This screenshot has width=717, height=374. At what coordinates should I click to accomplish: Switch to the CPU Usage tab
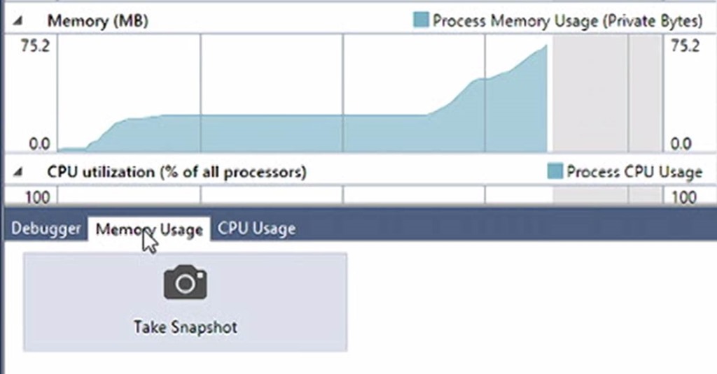tap(256, 229)
